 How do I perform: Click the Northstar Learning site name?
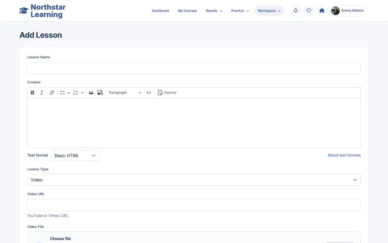[48, 11]
